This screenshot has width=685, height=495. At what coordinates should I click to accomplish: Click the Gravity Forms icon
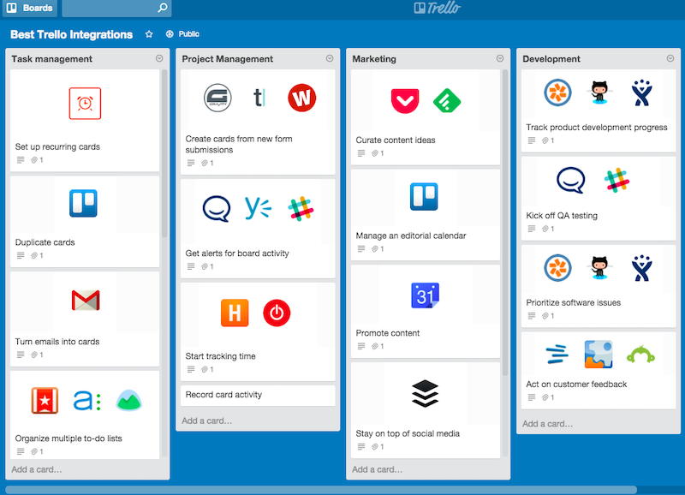pos(217,98)
